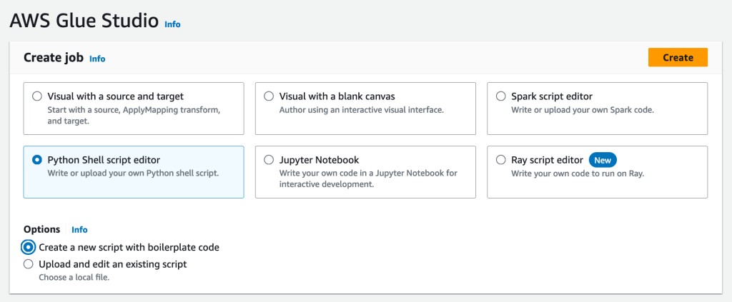
Task: Click the 'Choose a local file' hint text
Action: click(74, 277)
